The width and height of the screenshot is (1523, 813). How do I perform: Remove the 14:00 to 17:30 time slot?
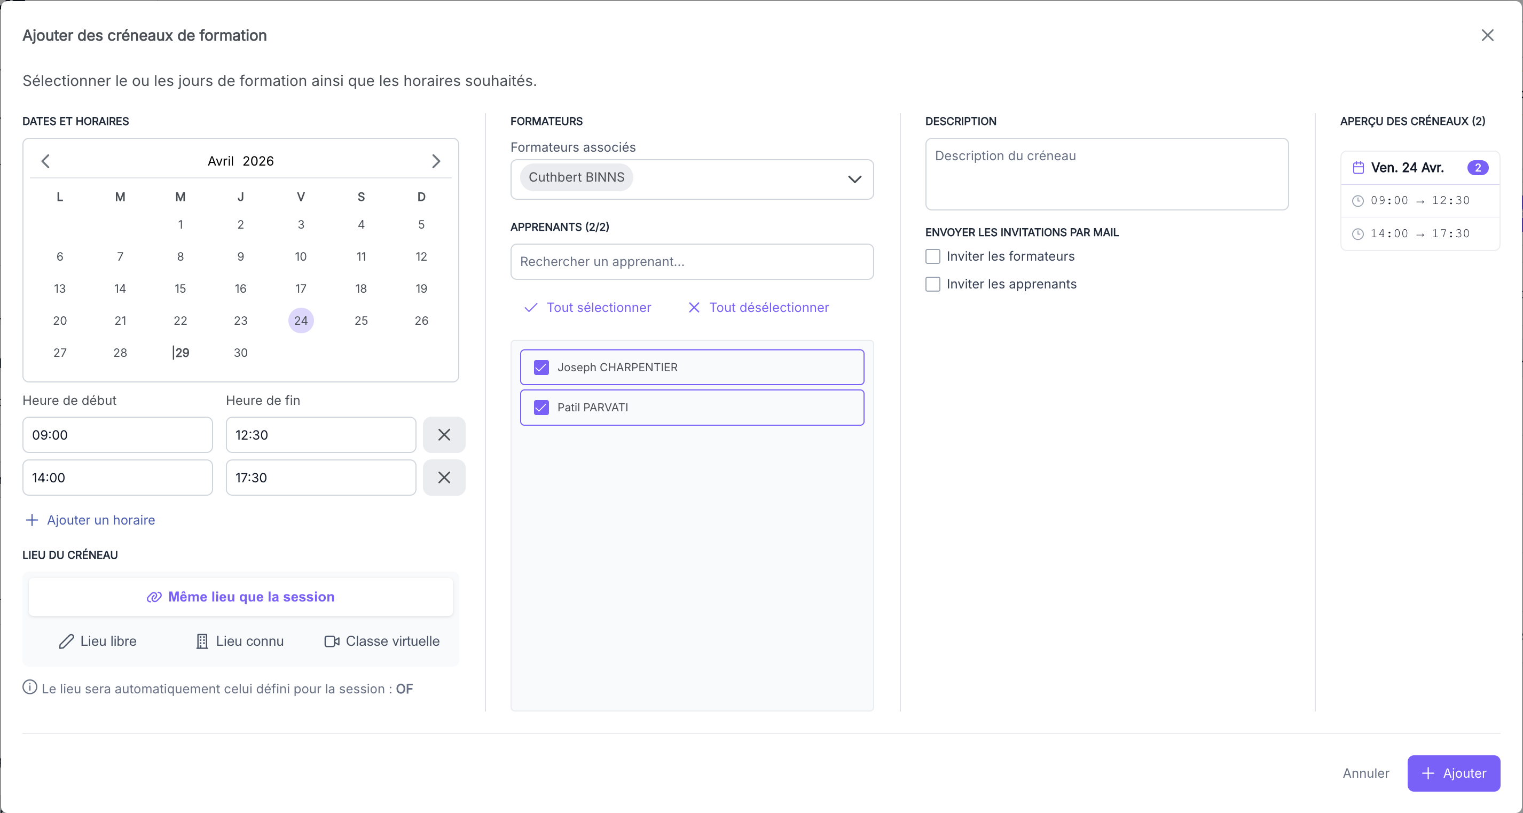tap(444, 477)
